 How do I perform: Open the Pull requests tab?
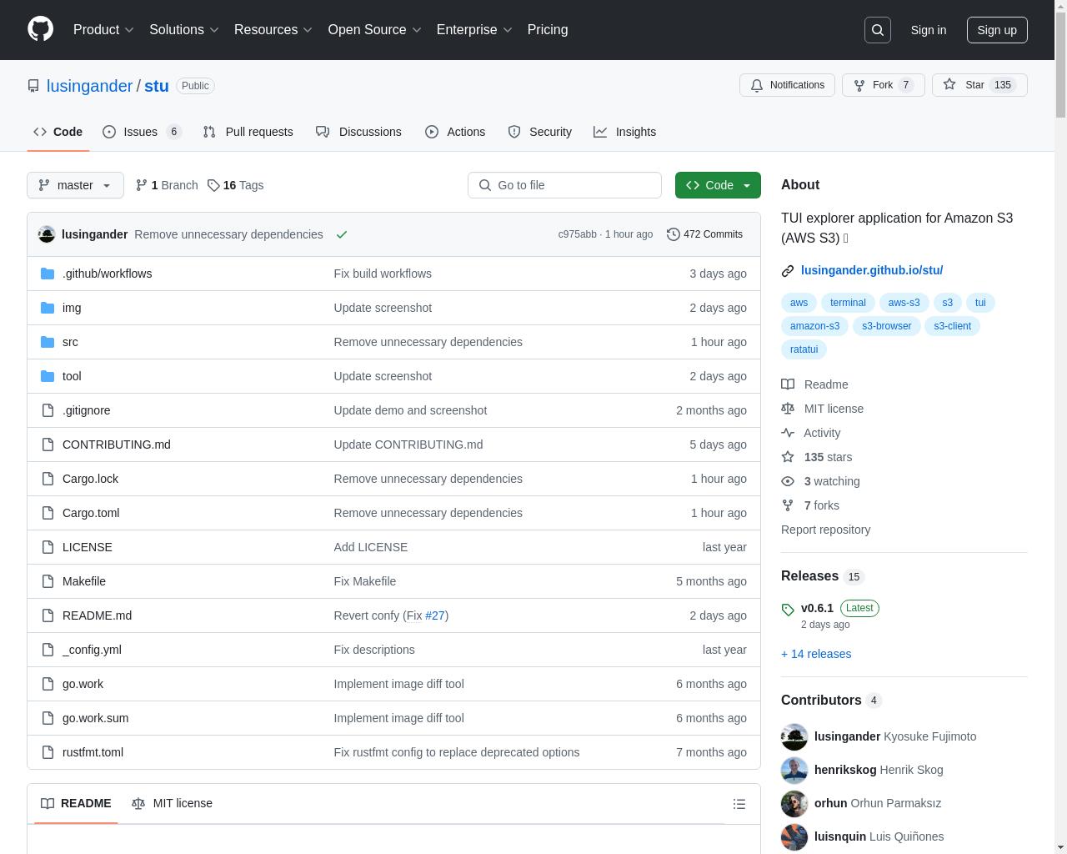(248, 132)
